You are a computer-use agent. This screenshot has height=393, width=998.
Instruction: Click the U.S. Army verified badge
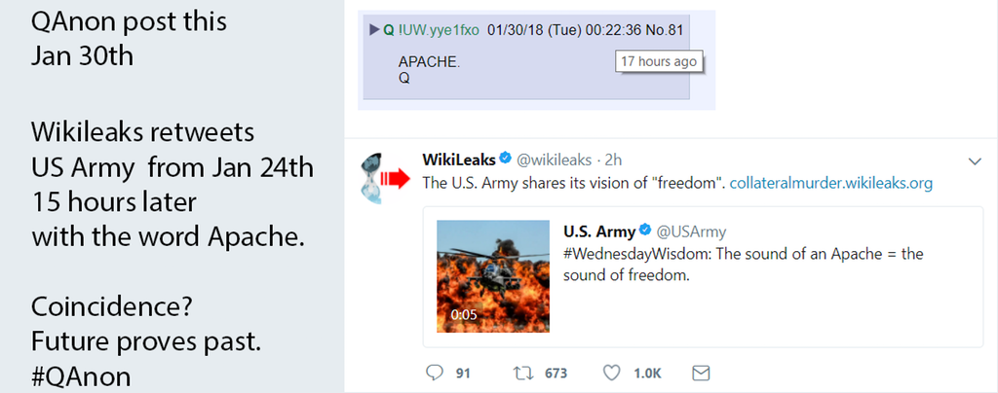643,232
